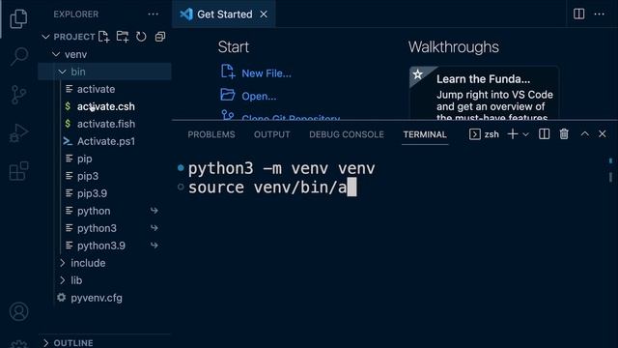The width and height of the screenshot is (618, 348).
Task: Click the star badge on walkthrough card
Action: (x=418, y=73)
